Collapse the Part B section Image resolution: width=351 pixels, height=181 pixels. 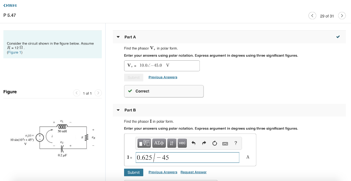pyautogui.click(x=118, y=110)
